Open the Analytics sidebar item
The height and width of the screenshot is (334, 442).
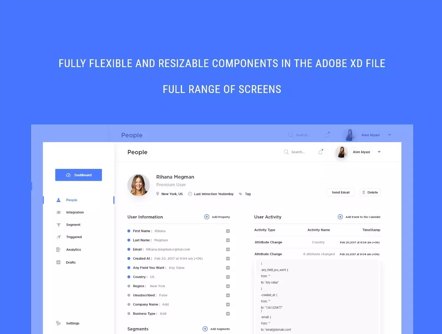tap(74, 250)
